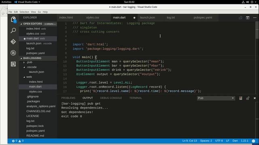This screenshot has height=145, width=259.
Task: Open the Help menu
Action: pos(45,12)
